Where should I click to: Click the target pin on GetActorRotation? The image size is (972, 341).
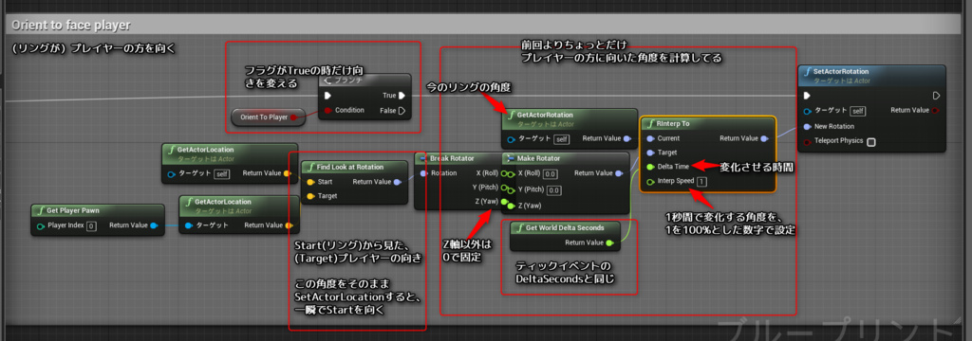[512, 139]
